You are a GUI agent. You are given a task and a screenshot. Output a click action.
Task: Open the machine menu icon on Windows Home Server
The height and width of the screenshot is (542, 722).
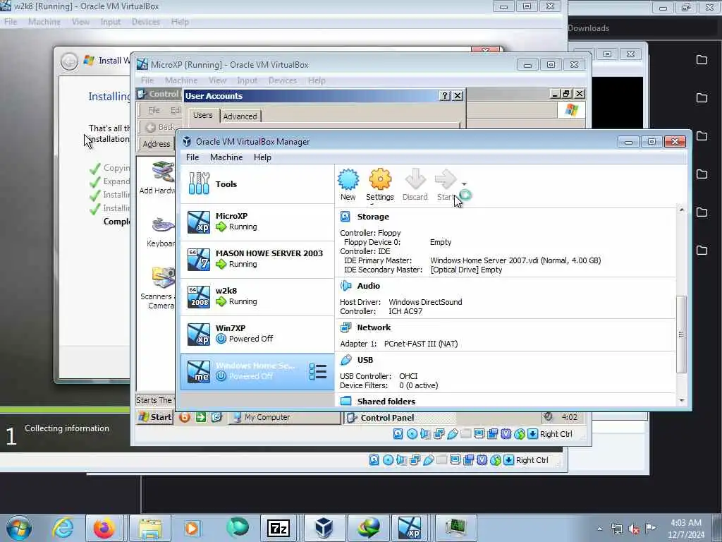[318, 371]
